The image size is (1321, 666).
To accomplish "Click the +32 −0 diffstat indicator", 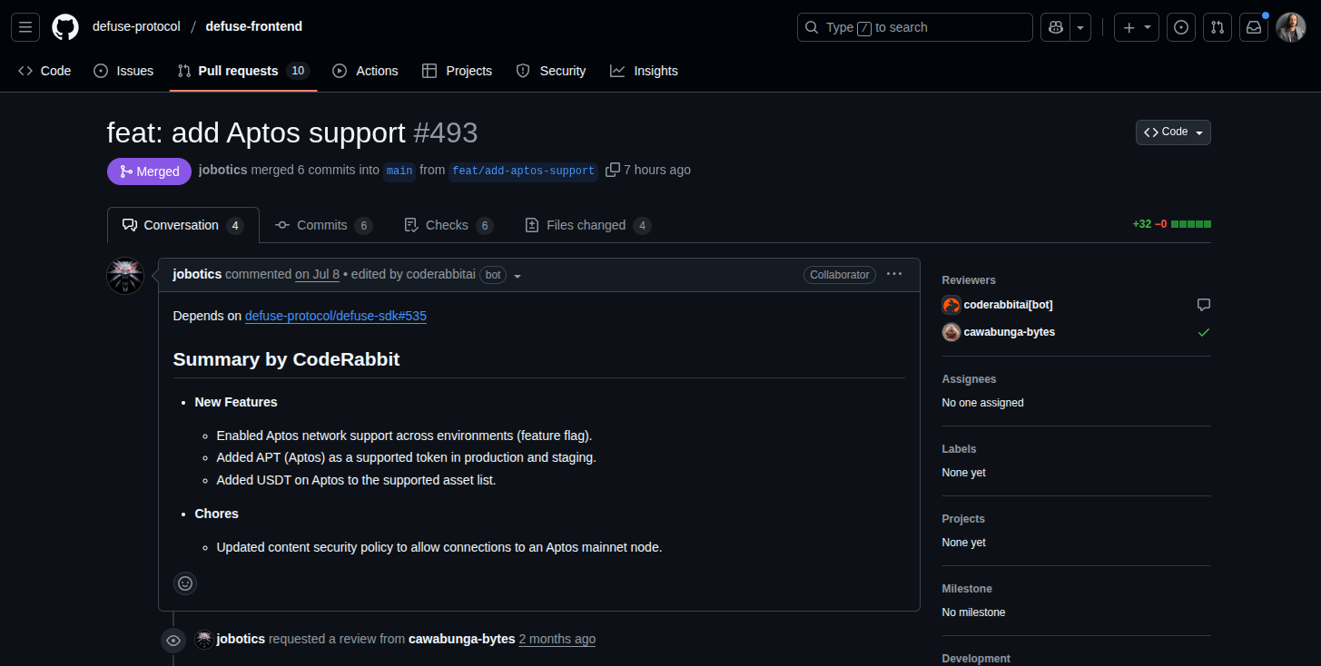I will [1171, 224].
